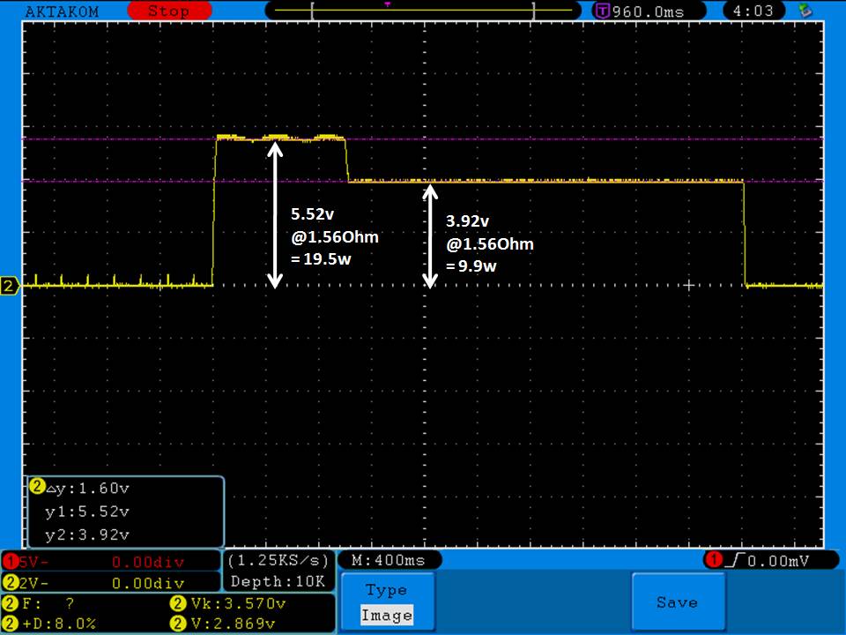Click the red channel 1 trigger icon
The height and width of the screenshot is (635, 846).
pos(711,561)
